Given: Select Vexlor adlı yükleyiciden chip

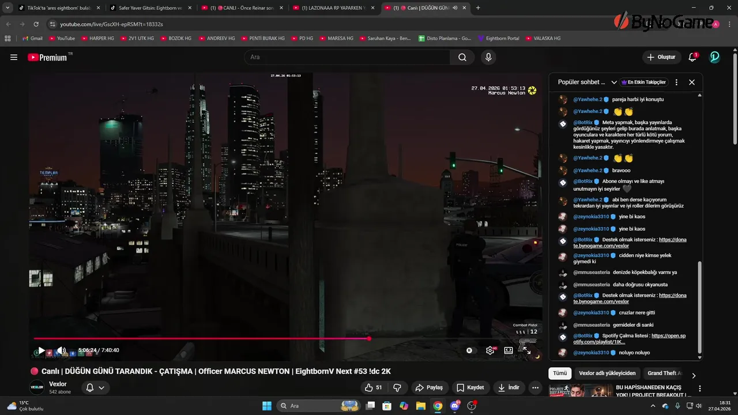Looking at the screenshot, I should click(607, 373).
